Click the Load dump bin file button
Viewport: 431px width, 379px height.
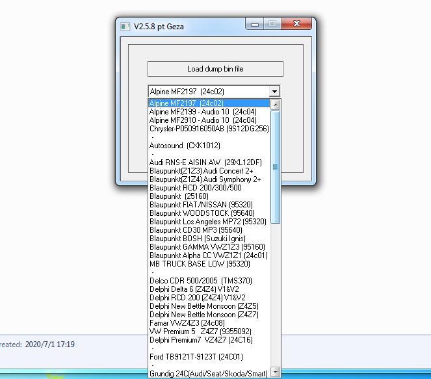point(215,69)
